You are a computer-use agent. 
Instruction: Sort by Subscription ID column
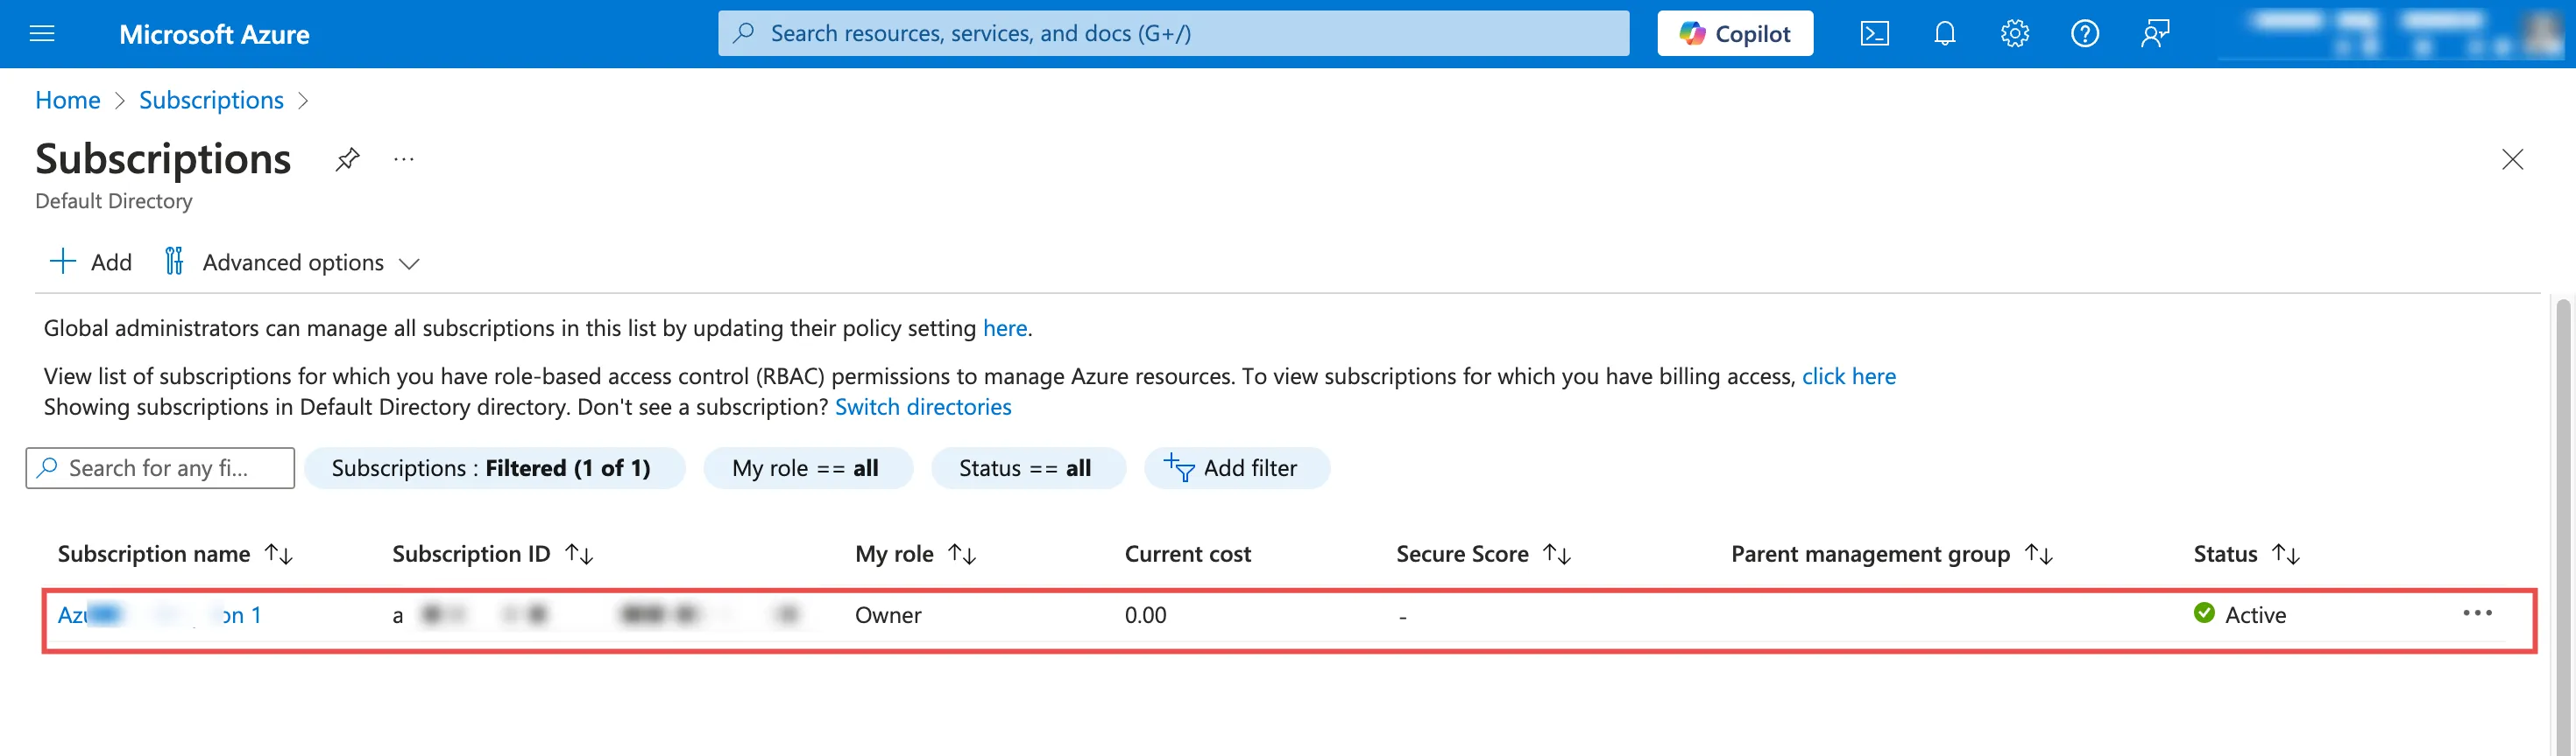tap(492, 553)
